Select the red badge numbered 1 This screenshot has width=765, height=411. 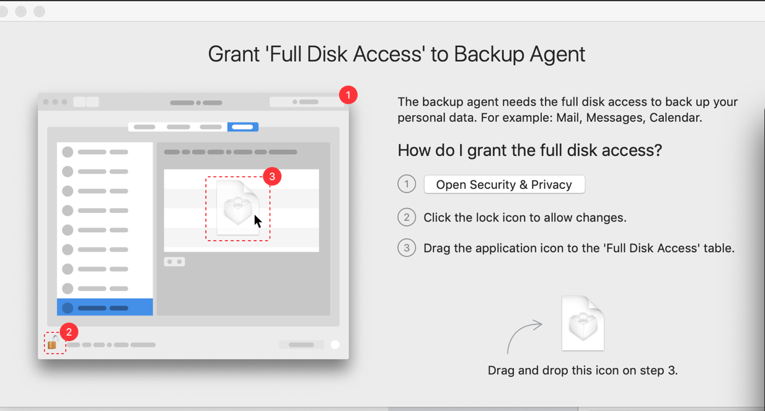point(348,95)
